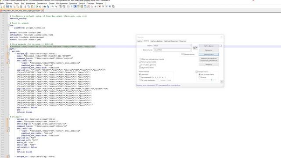281x158 pixels.
Task: Collapse the 'switch:' fold marker
Action: coord(8,51)
